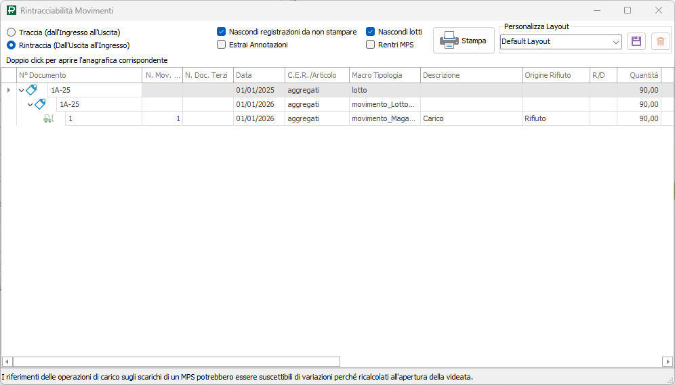This screenshot has width=675, height=385.
Task: Collapse the top-level 1A-25 lotto row
Action: click(x=21, y=90)
